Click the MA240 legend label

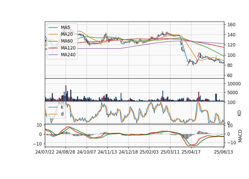tap(68, 55)
